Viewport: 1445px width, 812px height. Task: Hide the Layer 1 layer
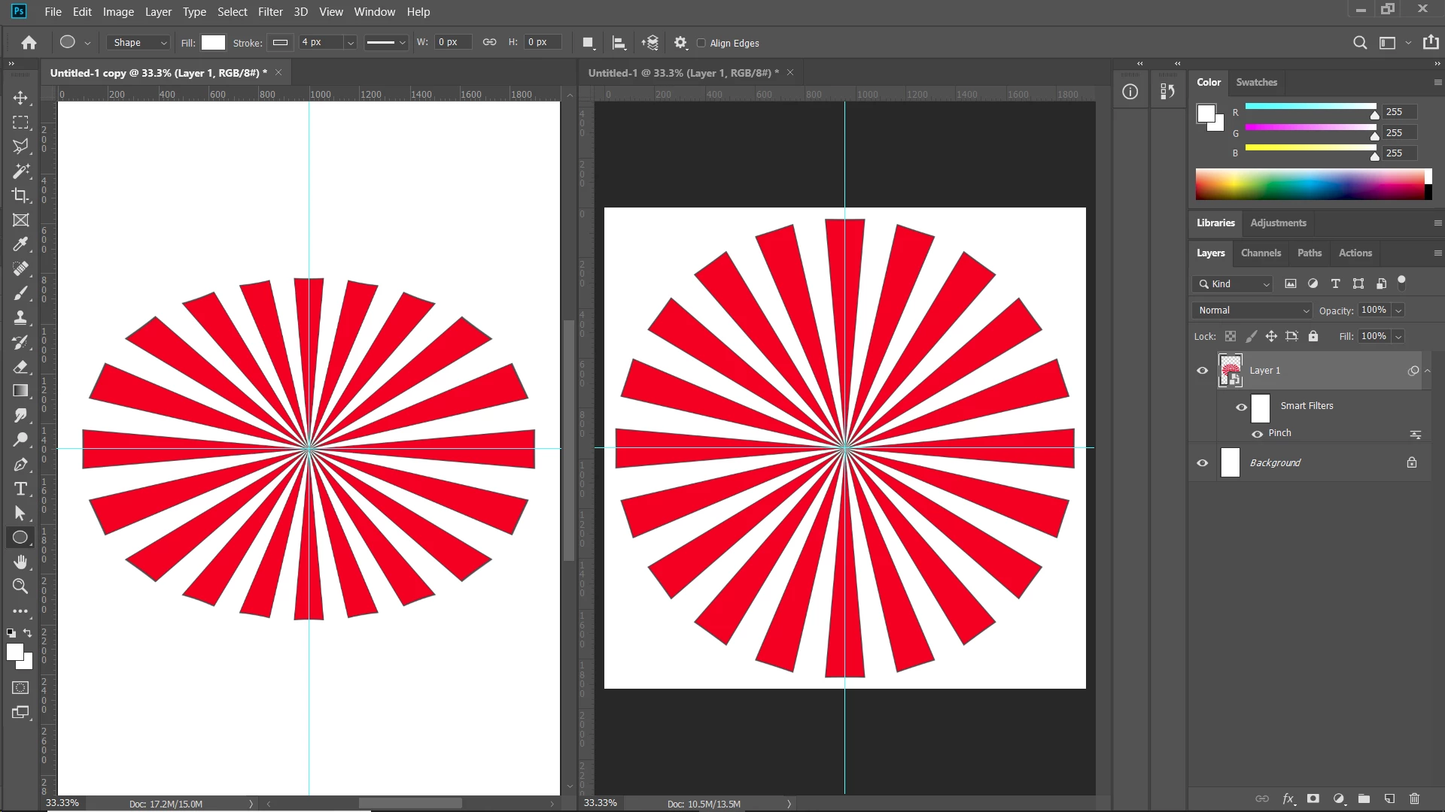tap(1202, 371)
